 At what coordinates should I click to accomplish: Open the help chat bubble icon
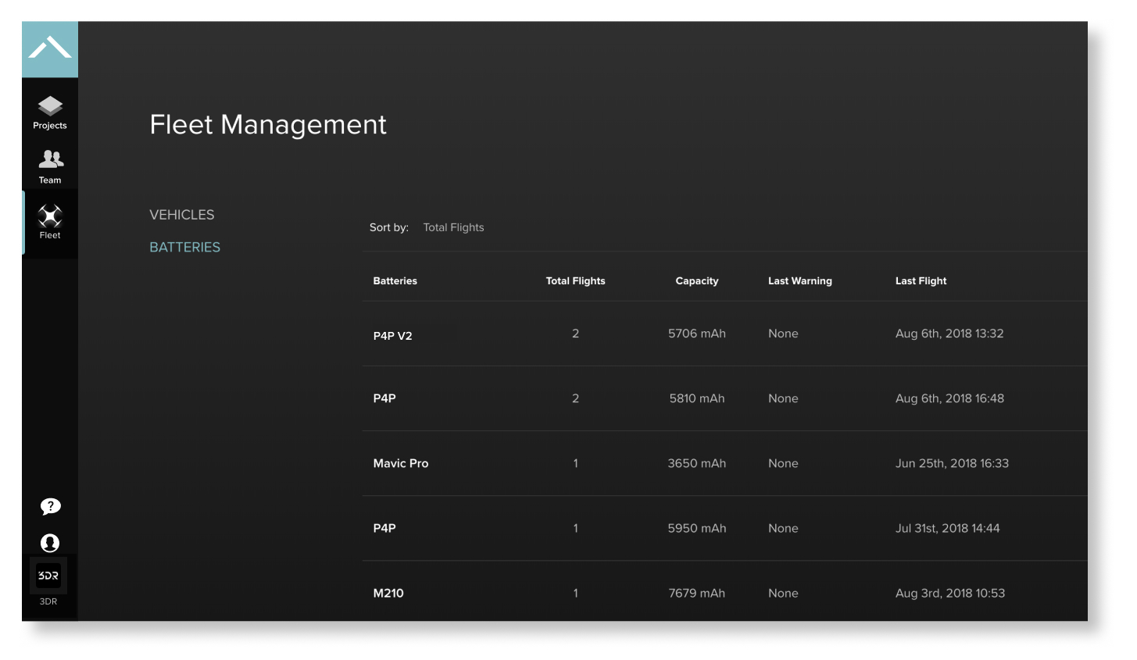50,507
